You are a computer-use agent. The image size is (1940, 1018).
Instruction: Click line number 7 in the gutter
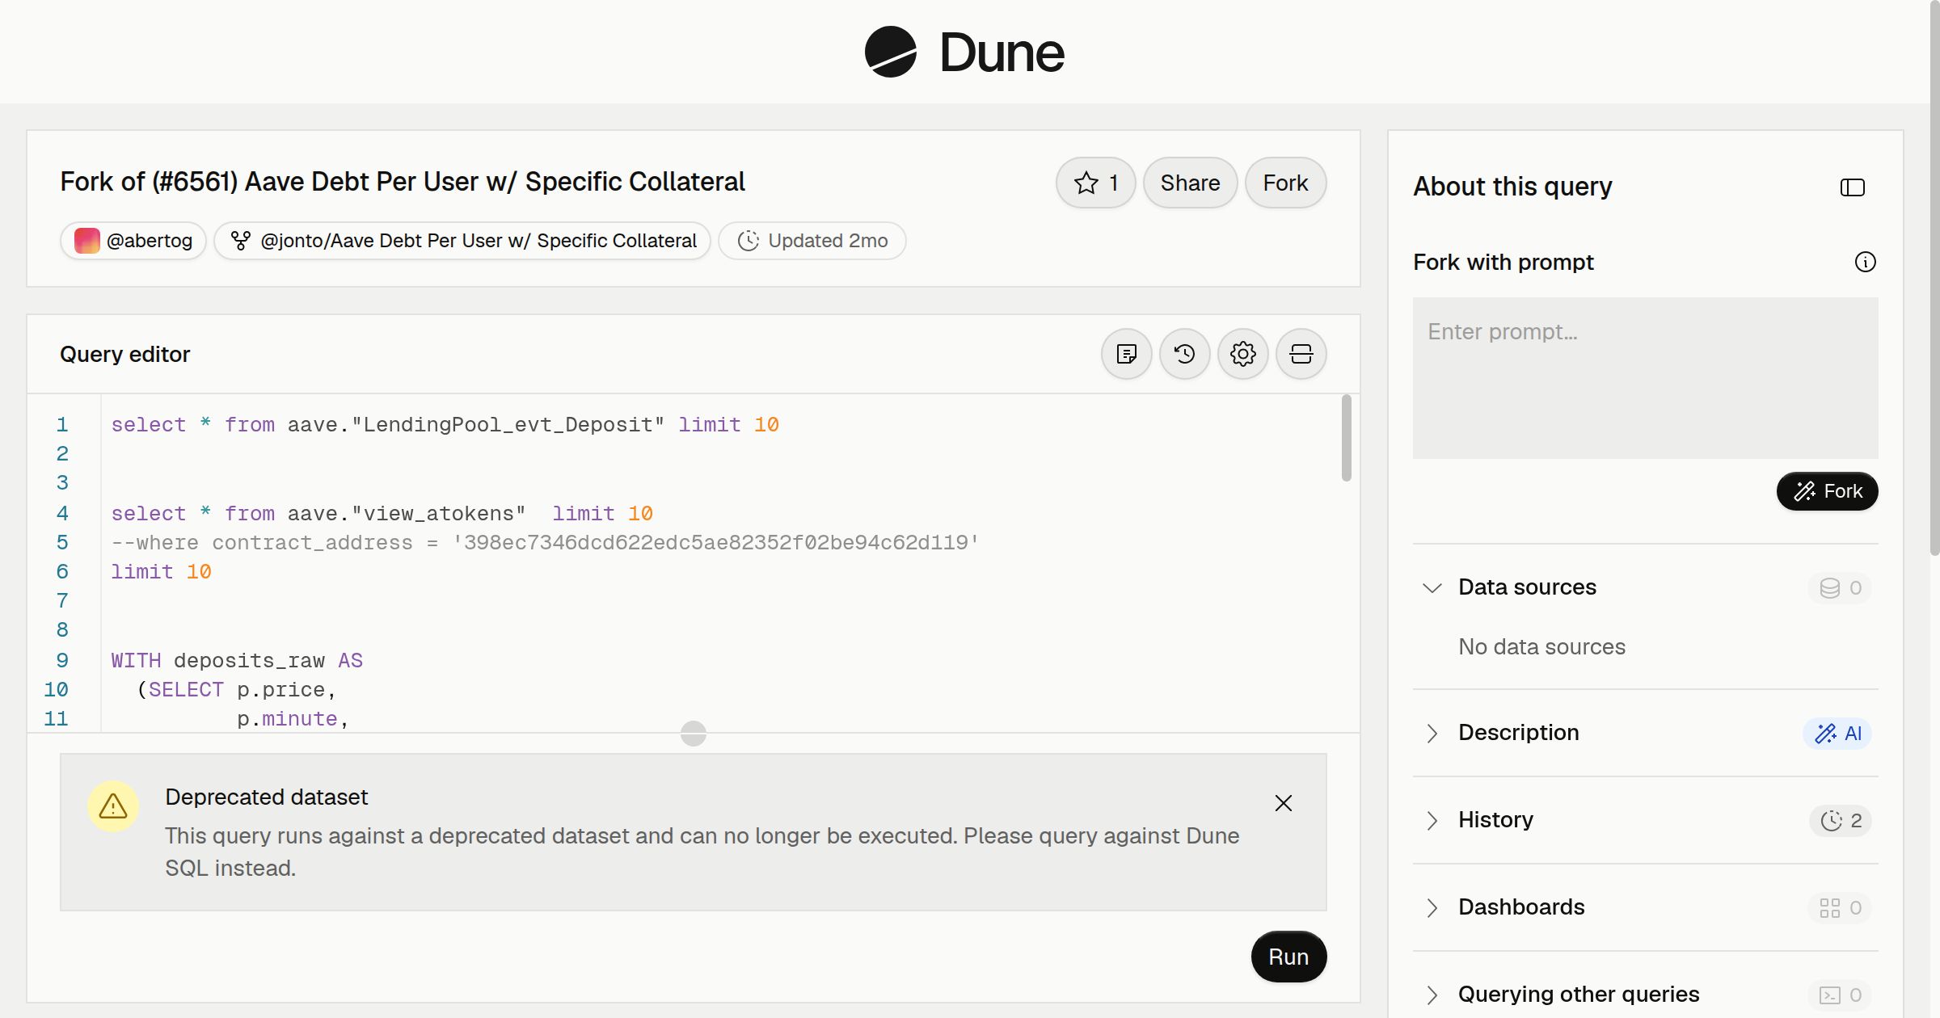62,601
